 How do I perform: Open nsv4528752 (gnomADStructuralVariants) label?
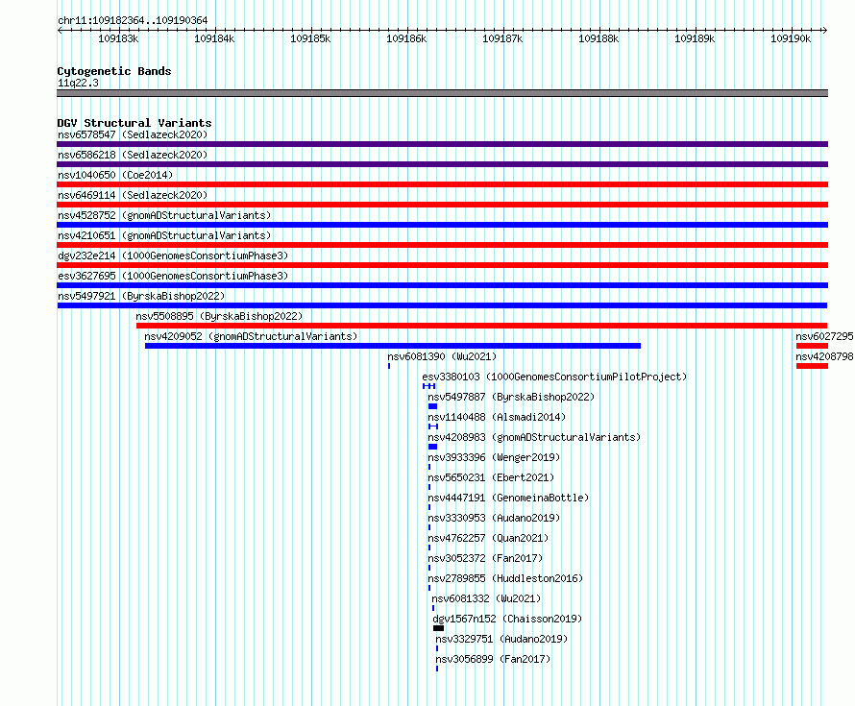coord(164,215)
